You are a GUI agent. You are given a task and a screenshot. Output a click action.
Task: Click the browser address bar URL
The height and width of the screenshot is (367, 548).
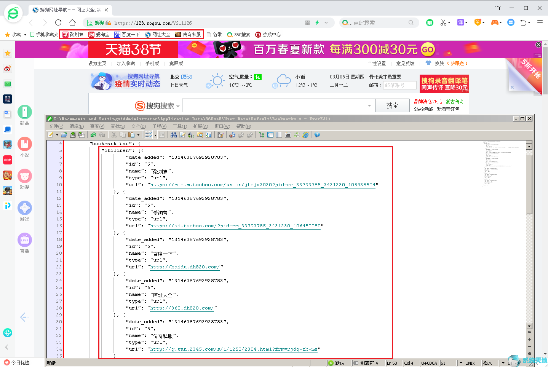153,23
